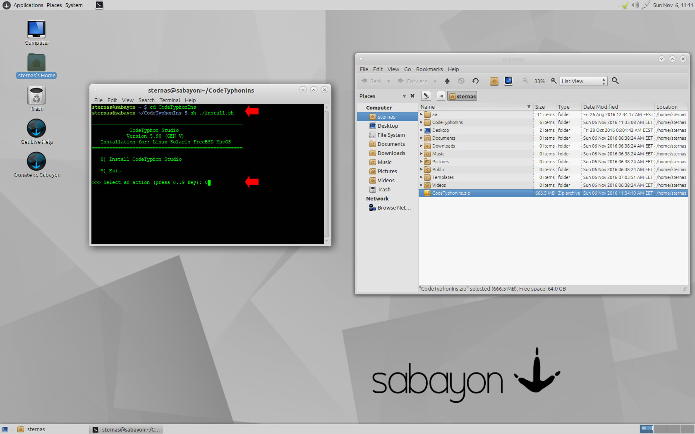Click the sternas path bar button
Viewport: 695px width, 434px height.
(462, 96)
